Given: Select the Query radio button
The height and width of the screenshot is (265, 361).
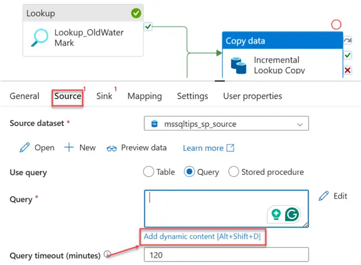Looking at the screenshot, I should point(189,172).
